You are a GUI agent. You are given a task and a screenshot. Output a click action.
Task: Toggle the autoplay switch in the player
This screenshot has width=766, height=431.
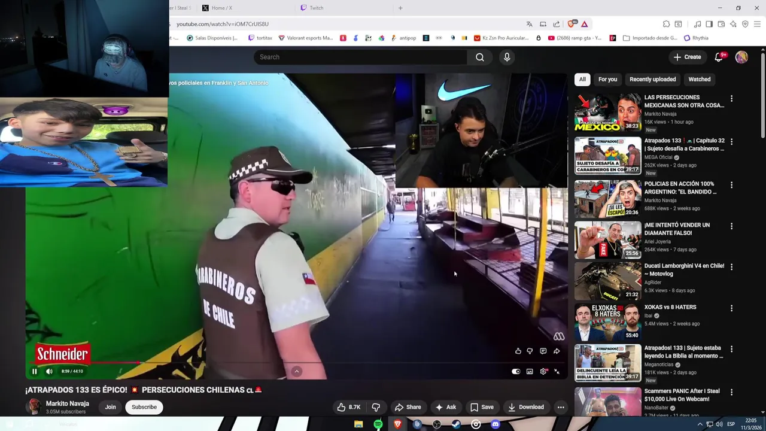coord(516,371)
